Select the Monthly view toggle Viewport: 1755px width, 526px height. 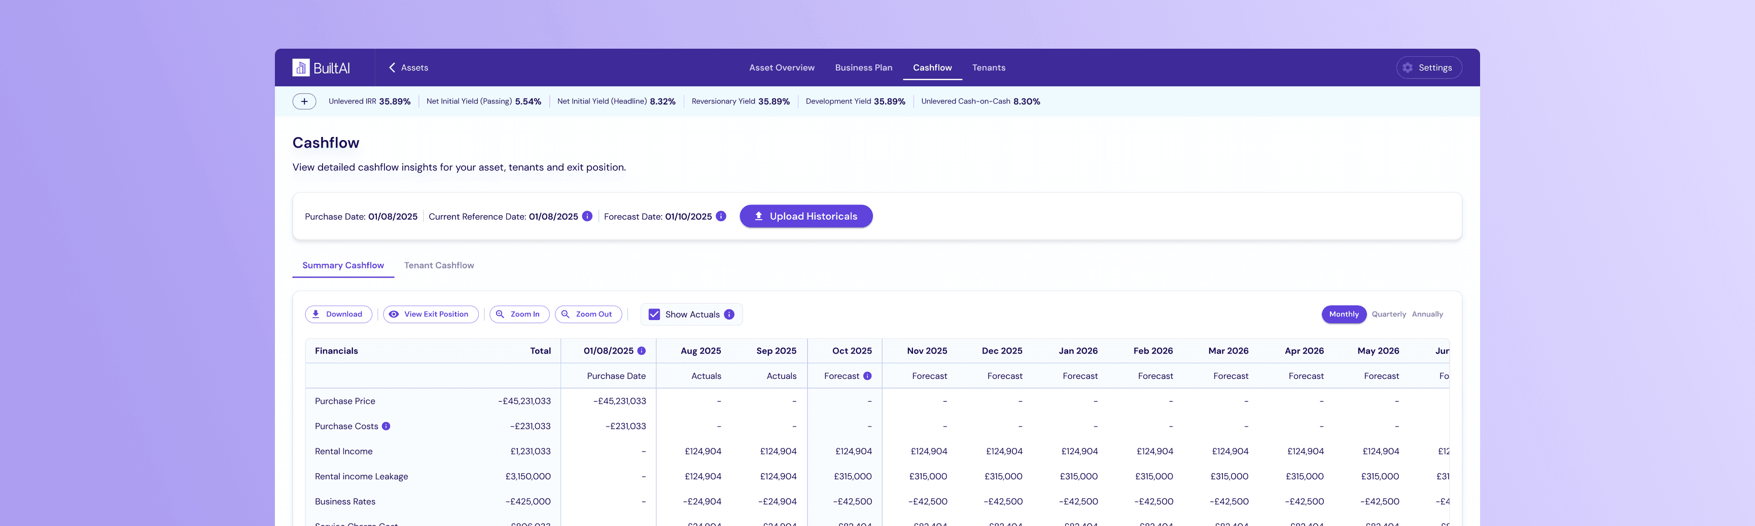1344,314
